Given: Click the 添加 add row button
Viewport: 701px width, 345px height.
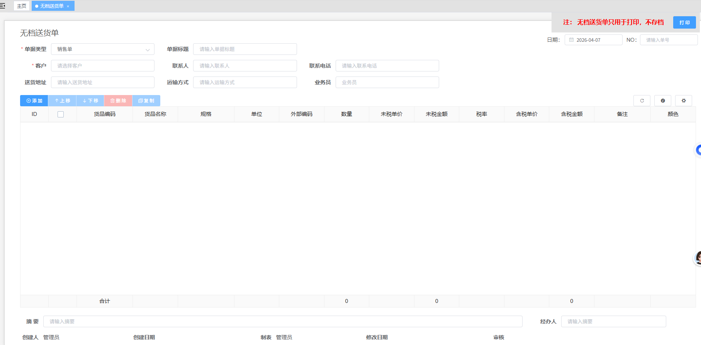Looking at the screenshot, I should pyautogui.click(x=34, y=100).
